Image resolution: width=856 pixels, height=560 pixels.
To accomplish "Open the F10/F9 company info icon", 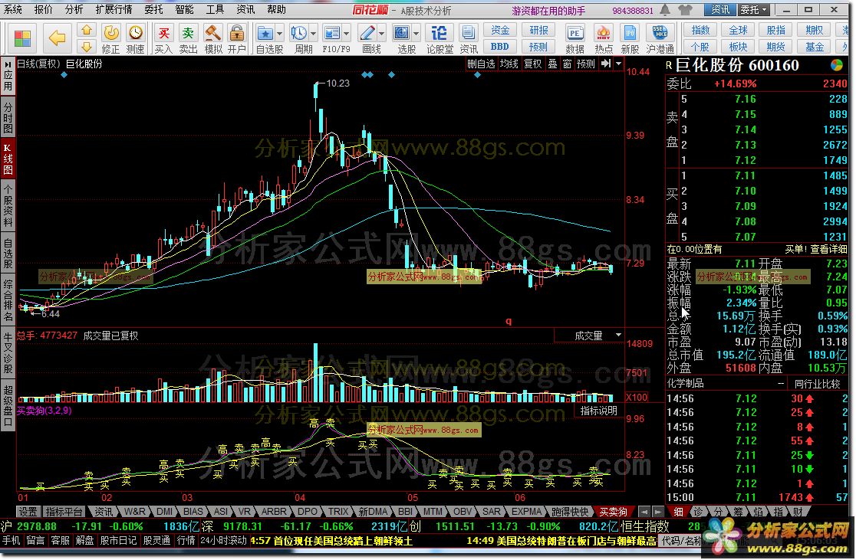I will pyautogui.click(x=332, y=34).
